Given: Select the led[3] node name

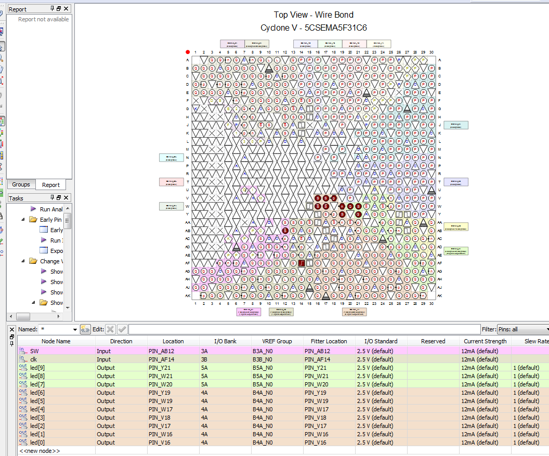Looking at the screenshot, I should point(37,418).
